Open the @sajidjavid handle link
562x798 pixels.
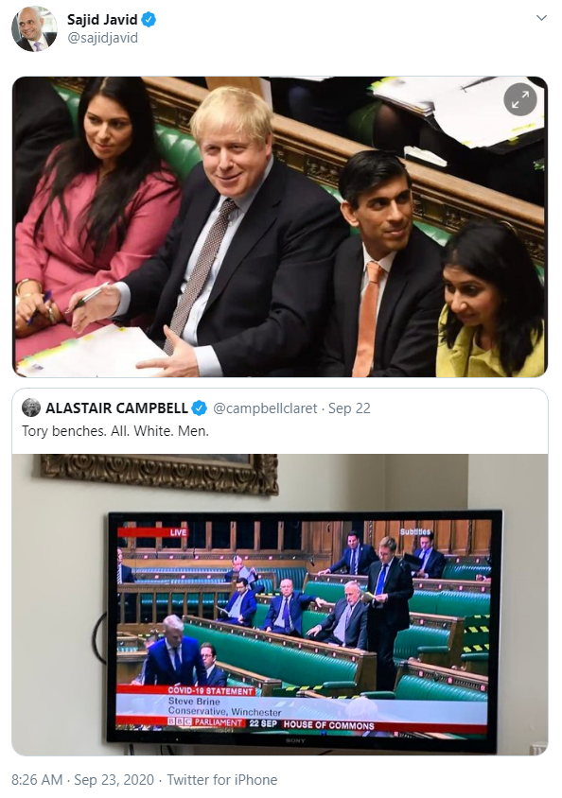tap(102, 38)
